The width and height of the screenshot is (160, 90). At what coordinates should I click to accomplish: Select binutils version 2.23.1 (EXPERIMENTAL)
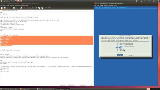pos(125,46)
